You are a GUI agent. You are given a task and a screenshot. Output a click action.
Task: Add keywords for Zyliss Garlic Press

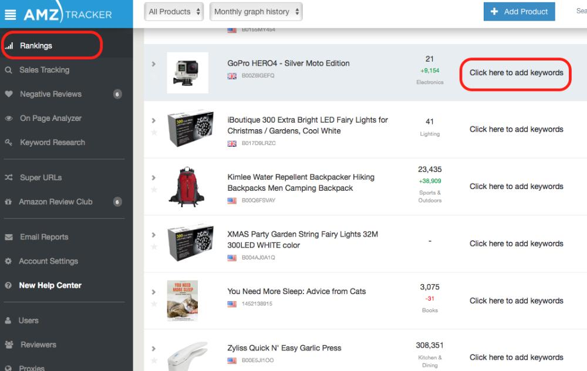pyautogui.click(x=516, y=357)
